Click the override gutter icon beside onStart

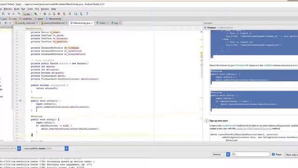(20, 101)
